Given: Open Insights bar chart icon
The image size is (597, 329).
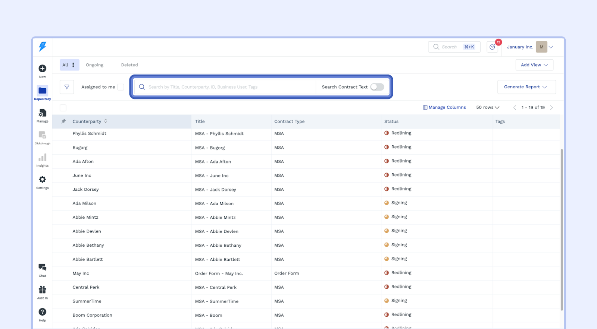Looking at the screenshot, I should (43, 158).
